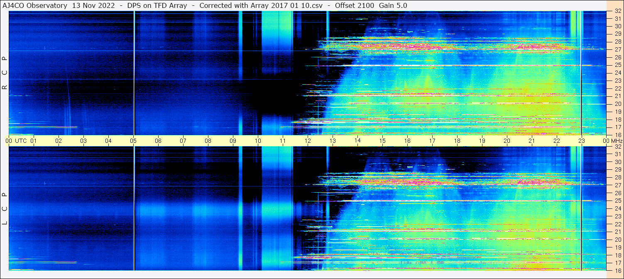This screenshot has height=279, width=624.
Task: Click the 23 hour marker on time axis
Action: tap(582, 141)
